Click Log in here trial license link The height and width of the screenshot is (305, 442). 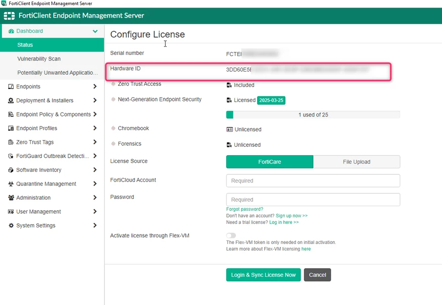point(284,222)
